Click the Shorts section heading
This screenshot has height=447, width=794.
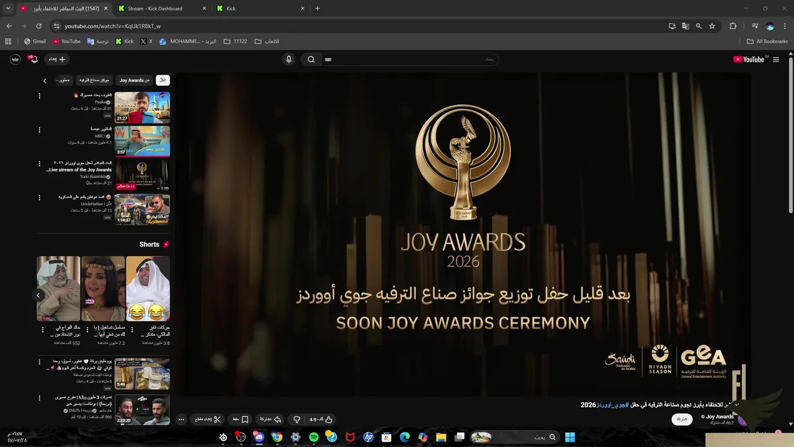point(149,245)
